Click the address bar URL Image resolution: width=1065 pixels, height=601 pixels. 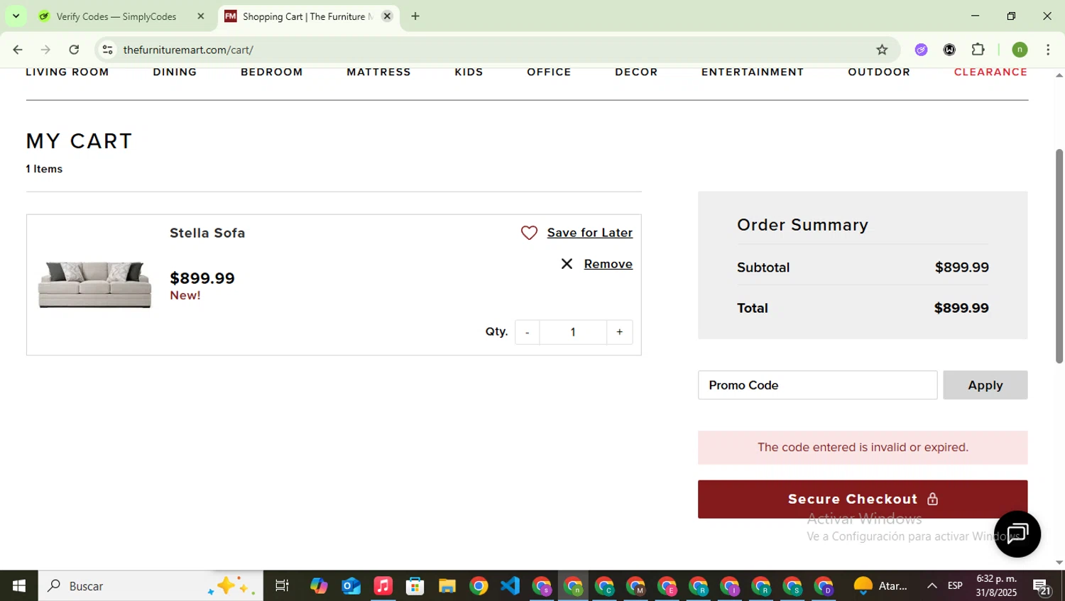coord(188,50)
